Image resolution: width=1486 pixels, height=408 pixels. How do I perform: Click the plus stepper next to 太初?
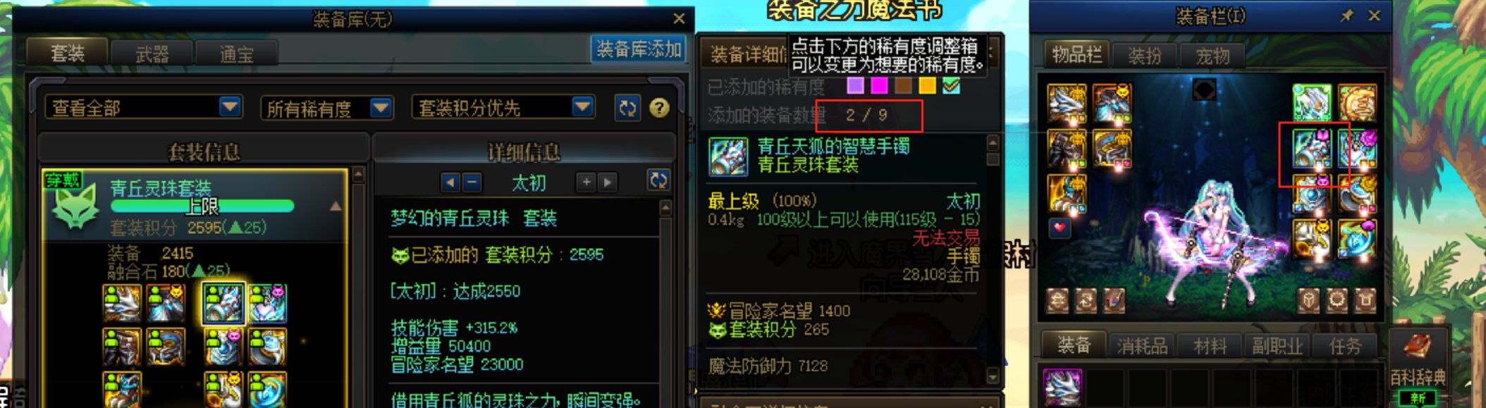pyautogui.click(x=586, y=183)
